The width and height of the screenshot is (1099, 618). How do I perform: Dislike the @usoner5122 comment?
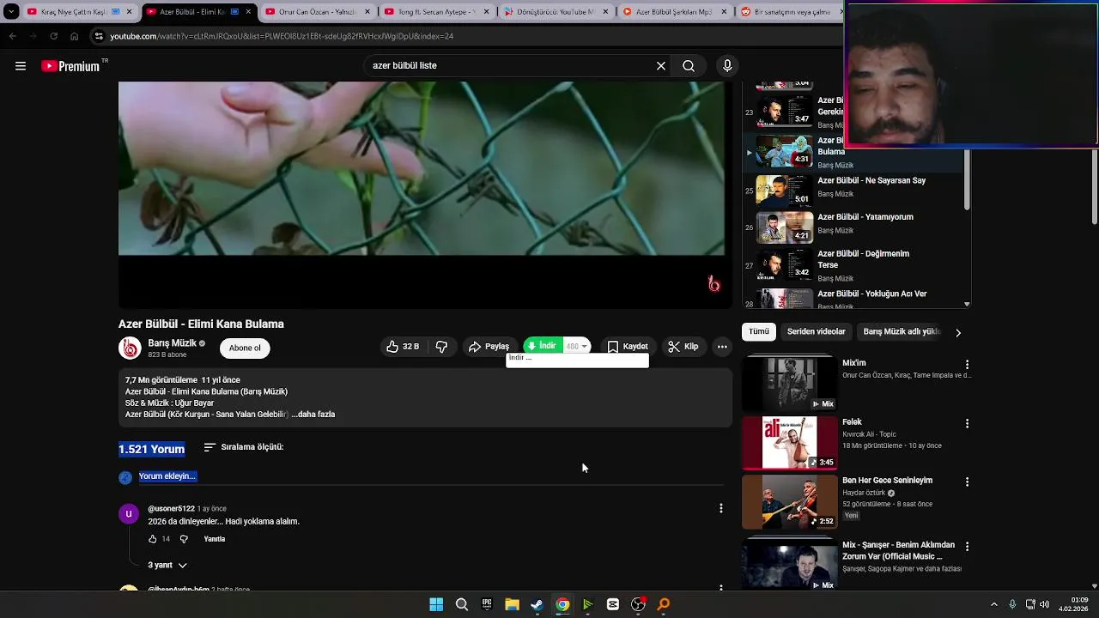coord(184,539)
